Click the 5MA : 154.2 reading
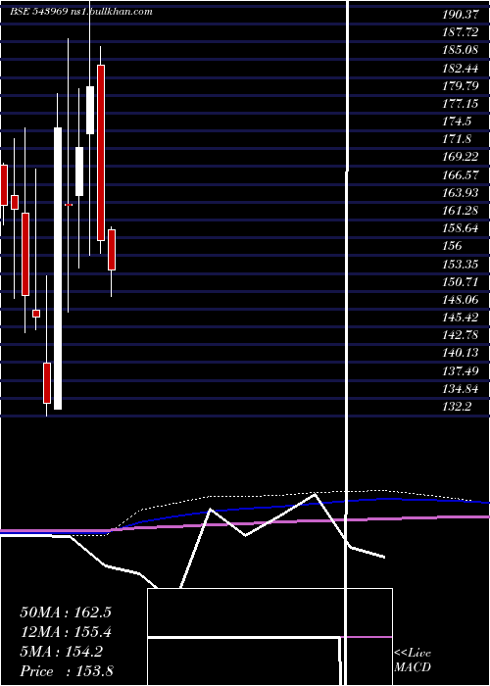 (61, 652)
